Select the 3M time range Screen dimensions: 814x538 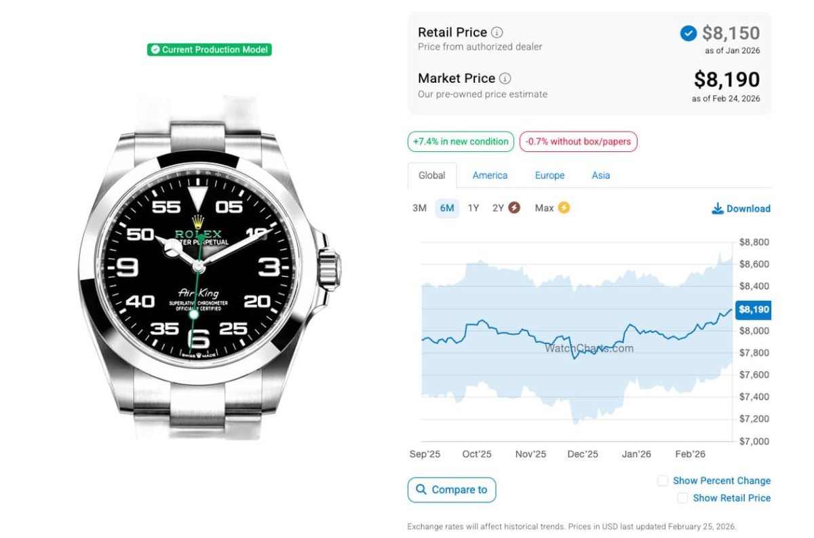pyautogui.click(x=419, y=208)
